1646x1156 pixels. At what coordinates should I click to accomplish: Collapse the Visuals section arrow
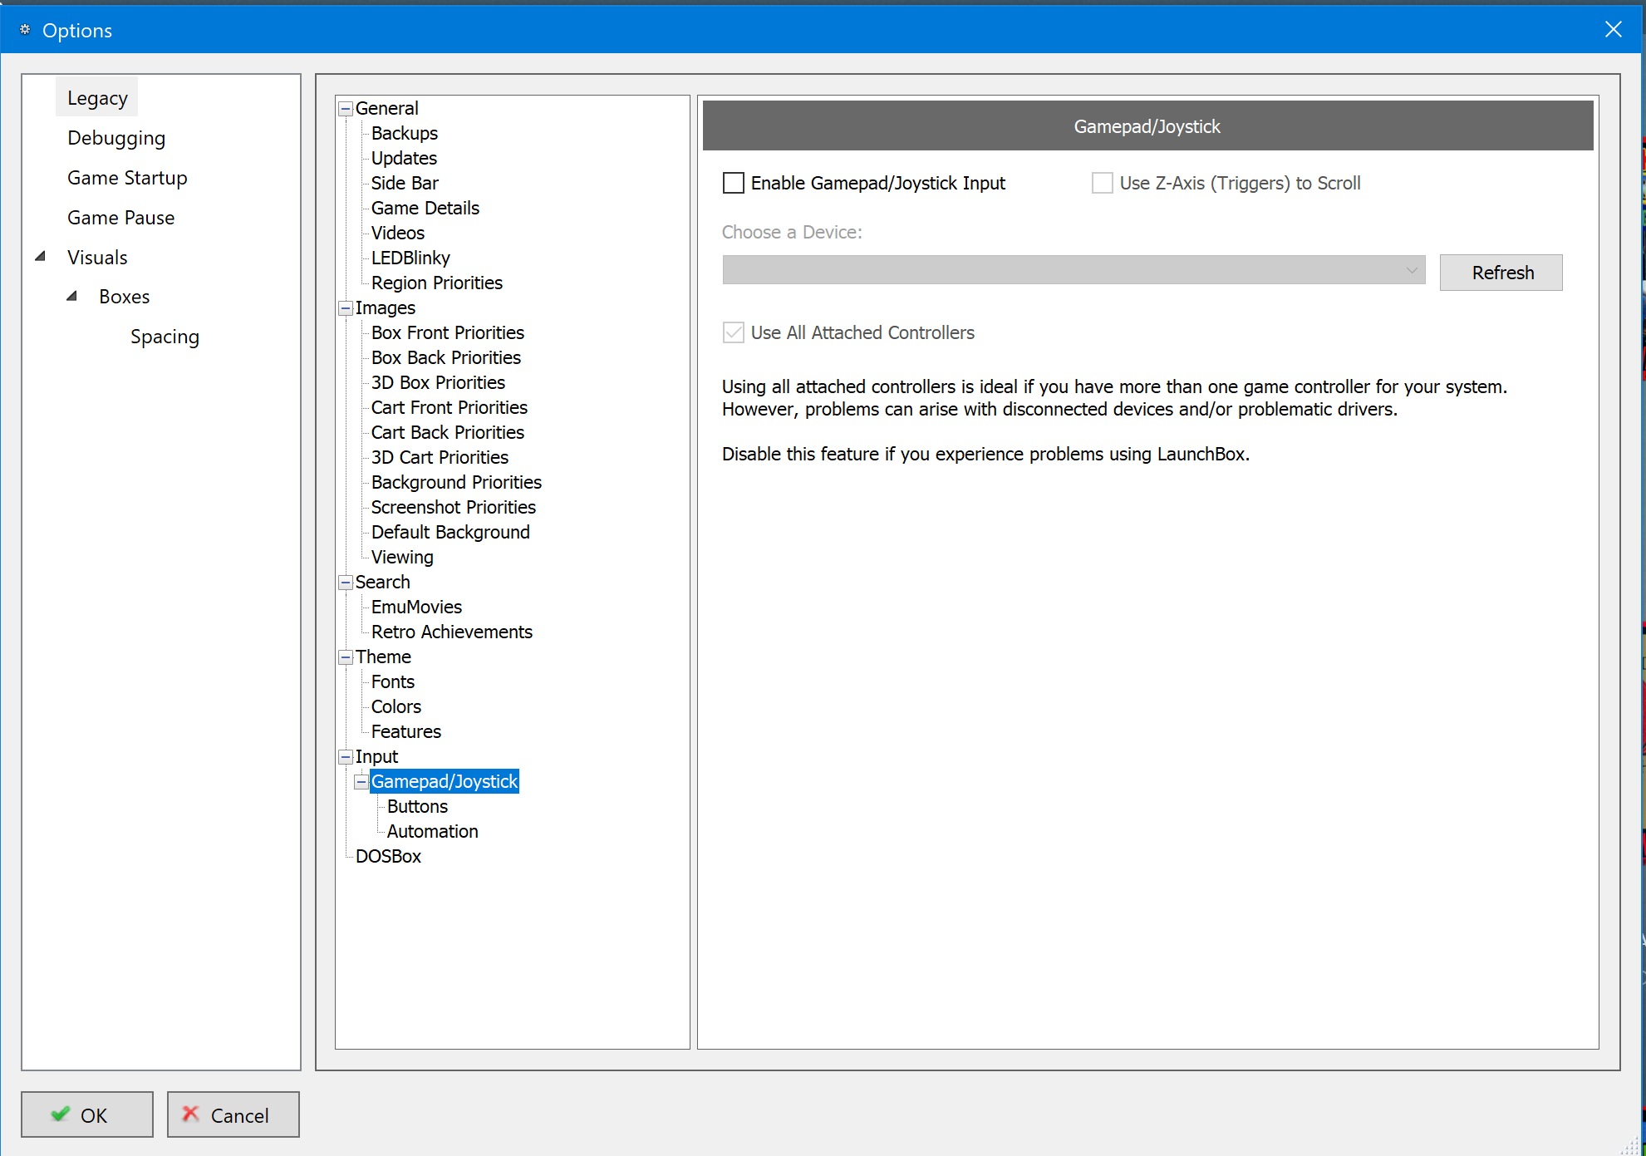(41, 257)
